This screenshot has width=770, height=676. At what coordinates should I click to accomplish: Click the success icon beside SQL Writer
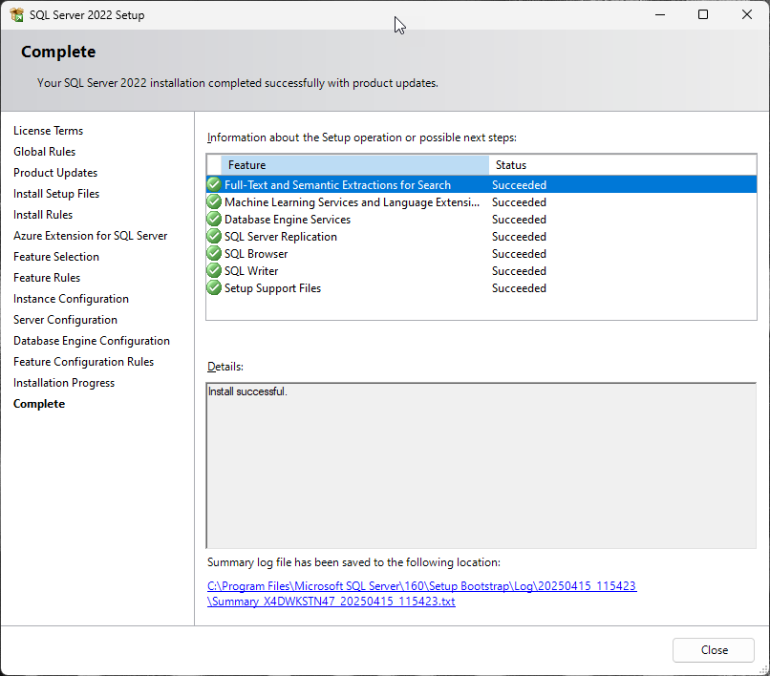214,271
